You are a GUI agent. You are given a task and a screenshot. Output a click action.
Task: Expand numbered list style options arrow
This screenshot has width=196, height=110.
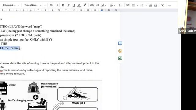point(146,5)
